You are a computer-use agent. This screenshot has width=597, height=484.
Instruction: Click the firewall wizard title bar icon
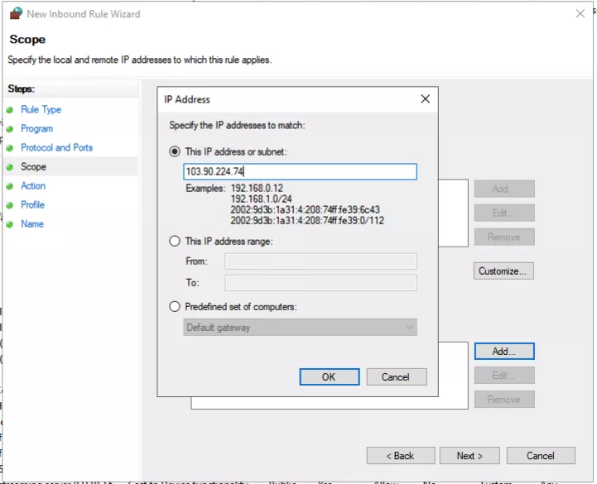click(15, 14)
